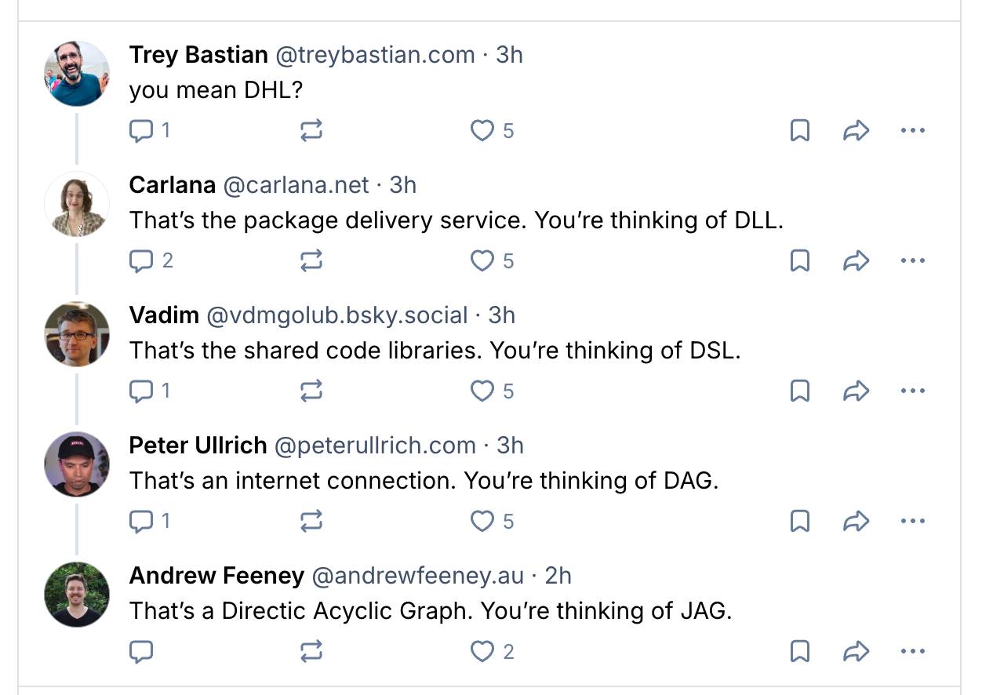Click Vadim's profile avatar

76,334
